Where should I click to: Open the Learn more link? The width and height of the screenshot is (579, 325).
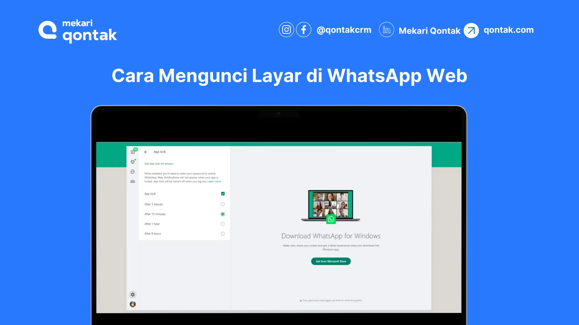point(214,182)
